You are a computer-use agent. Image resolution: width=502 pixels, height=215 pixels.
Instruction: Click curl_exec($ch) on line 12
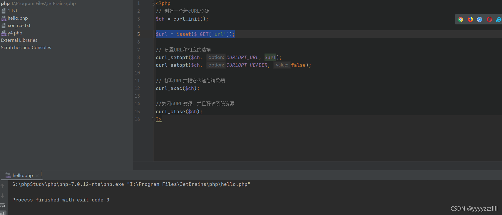tap(176, 89)
